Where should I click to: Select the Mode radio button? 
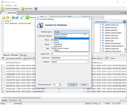(x=52, y=40)
